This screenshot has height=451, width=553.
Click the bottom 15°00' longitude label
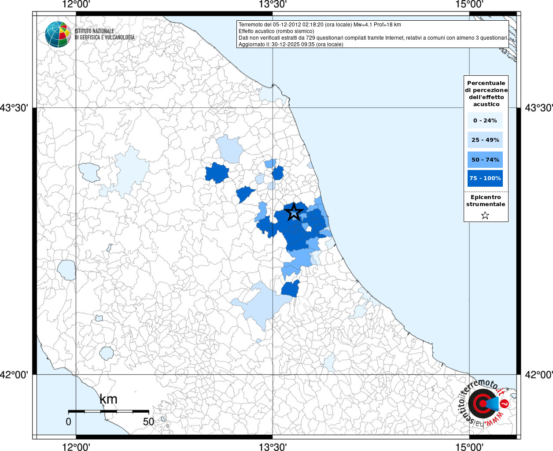(x=469, y=447)
